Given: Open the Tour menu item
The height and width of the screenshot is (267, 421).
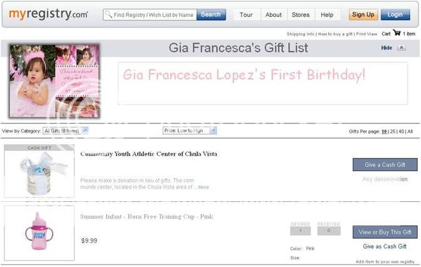Looking at the screenshot, I should click(246, 15).
